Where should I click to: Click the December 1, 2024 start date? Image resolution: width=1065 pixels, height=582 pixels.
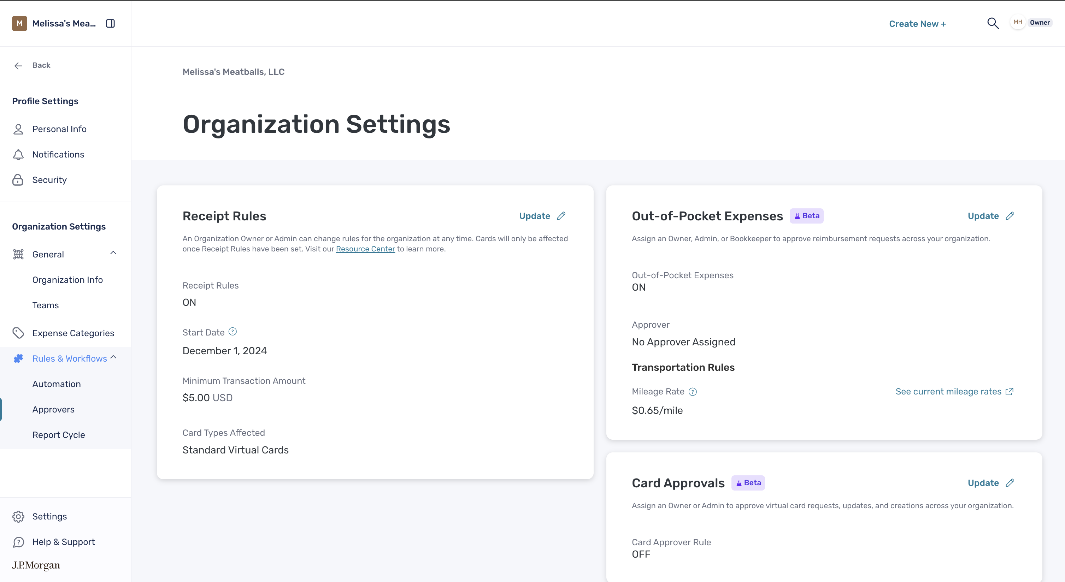point(225,351)
